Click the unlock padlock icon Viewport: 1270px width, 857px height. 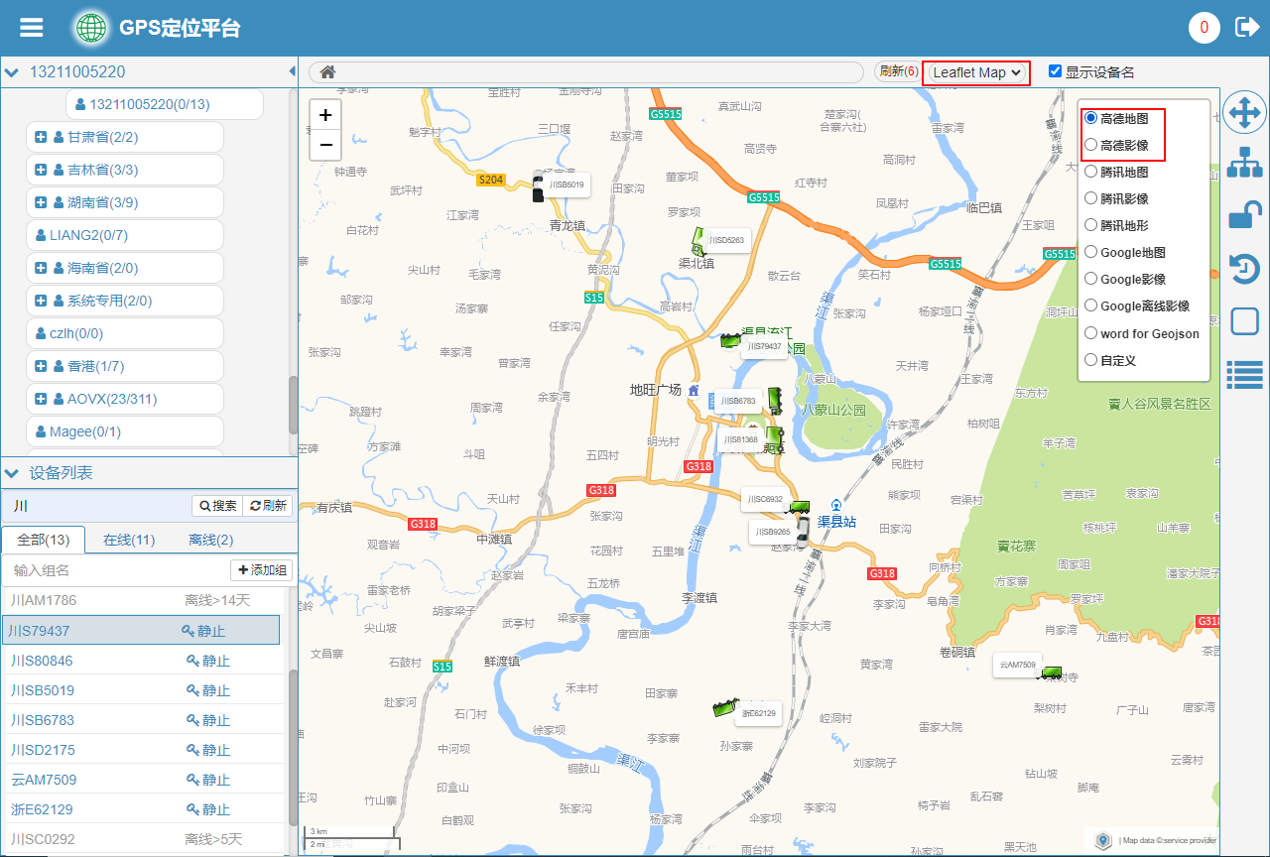pyautogui.click(x=1244, y=215)
